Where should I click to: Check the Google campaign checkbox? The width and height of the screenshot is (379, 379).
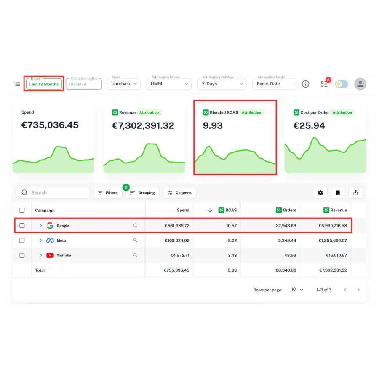[22, 226]
